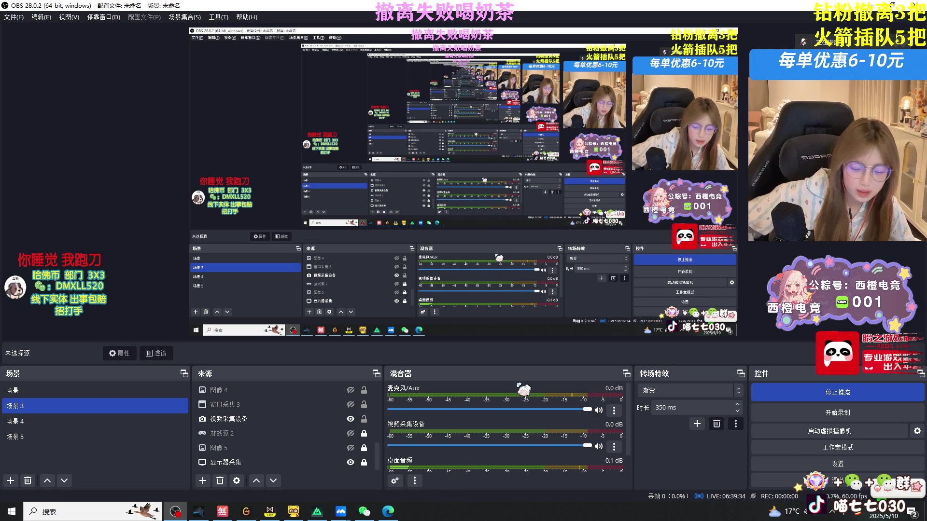927x521 pixels.
Task: Open source 属性 properties button
Action: [x=119, y=353]
